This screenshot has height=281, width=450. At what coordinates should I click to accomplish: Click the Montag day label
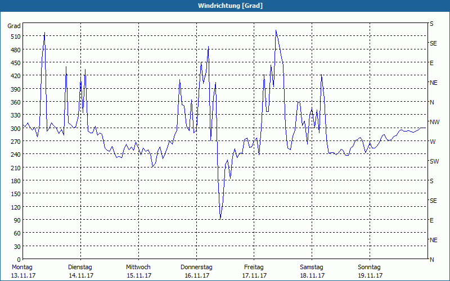click(x=22, y=268)
